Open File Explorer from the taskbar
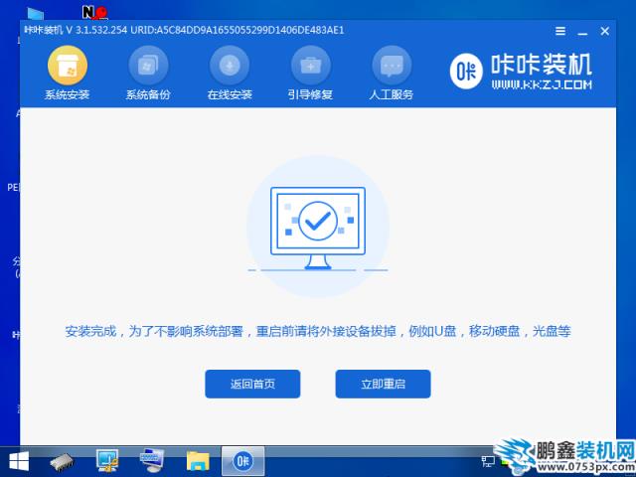The image size is (636, 477). 198,461
